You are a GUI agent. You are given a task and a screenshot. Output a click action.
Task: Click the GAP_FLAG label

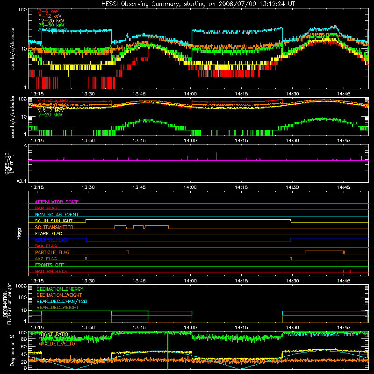tap(46, 208)
